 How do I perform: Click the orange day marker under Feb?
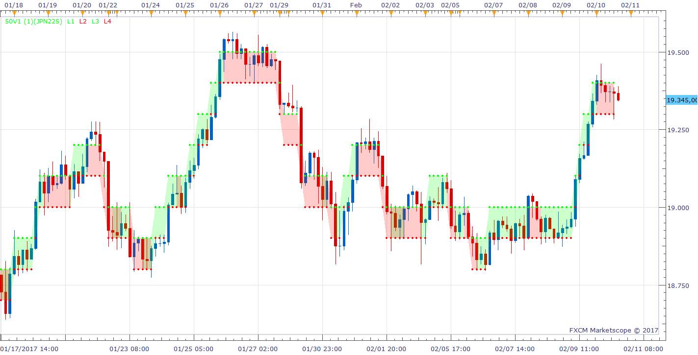tap(357, 14)
